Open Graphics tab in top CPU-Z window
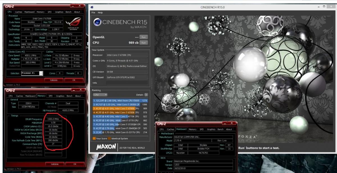Viewport: 337px width, 173px height. coord(59,12)
